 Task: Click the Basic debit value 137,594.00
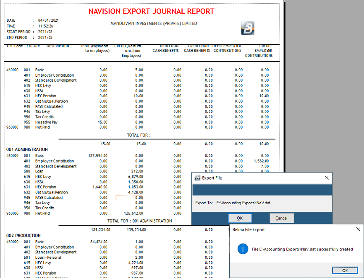pyautogui.click(x=98, y=156)
